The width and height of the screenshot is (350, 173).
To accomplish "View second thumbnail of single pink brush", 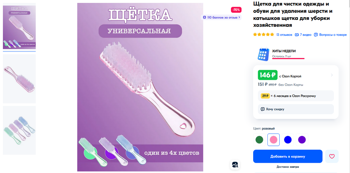I will [19, 79].
